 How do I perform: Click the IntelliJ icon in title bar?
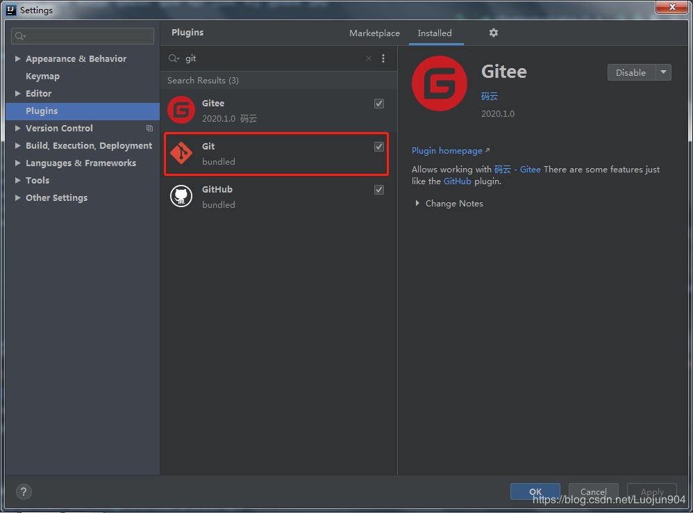click(x=11, y=10)
